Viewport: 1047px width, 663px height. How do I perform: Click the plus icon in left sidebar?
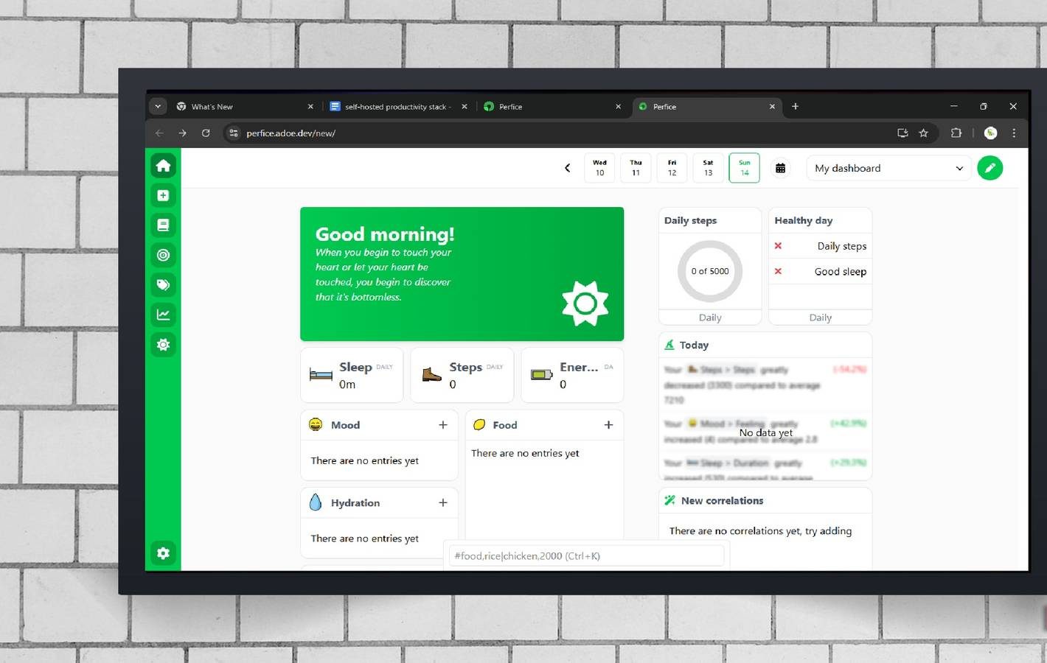(163, 195)
